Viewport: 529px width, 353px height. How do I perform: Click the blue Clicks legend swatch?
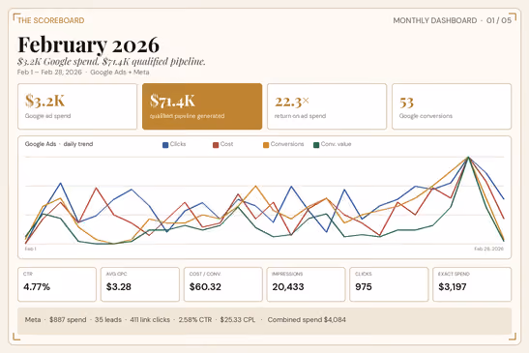tap(165, 145)
